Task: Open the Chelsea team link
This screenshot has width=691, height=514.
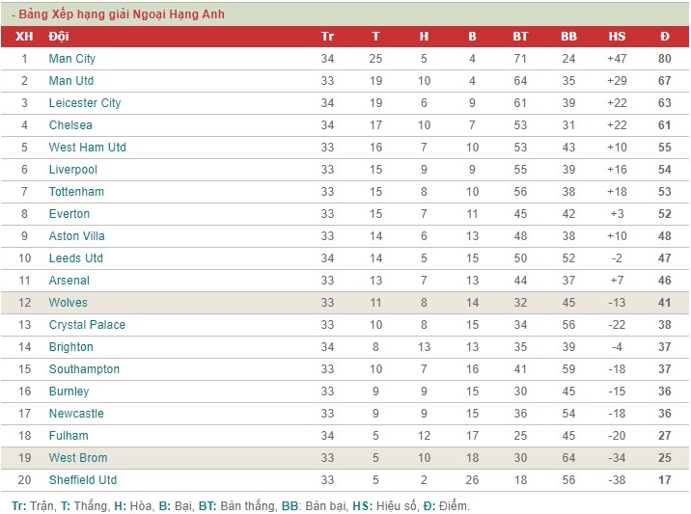Action: coord(70,125)
